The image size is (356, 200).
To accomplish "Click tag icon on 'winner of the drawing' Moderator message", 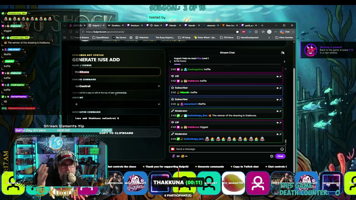I will (x=277, y=111).
